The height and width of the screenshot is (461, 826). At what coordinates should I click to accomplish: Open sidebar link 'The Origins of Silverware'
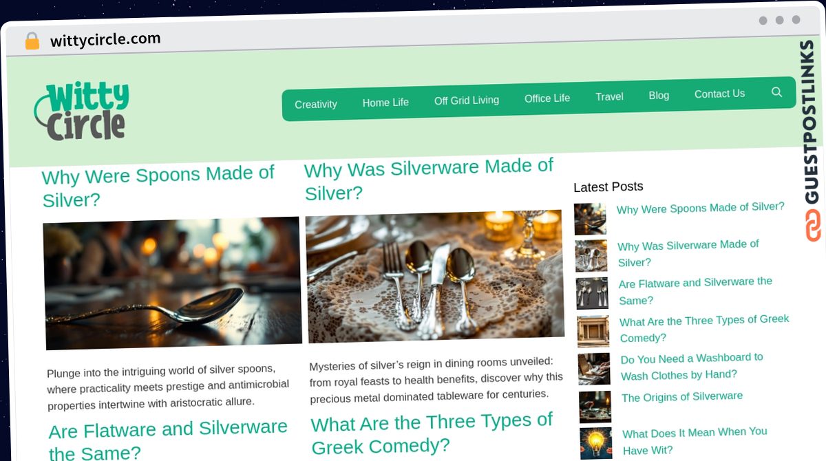click(x=682, y=397)
